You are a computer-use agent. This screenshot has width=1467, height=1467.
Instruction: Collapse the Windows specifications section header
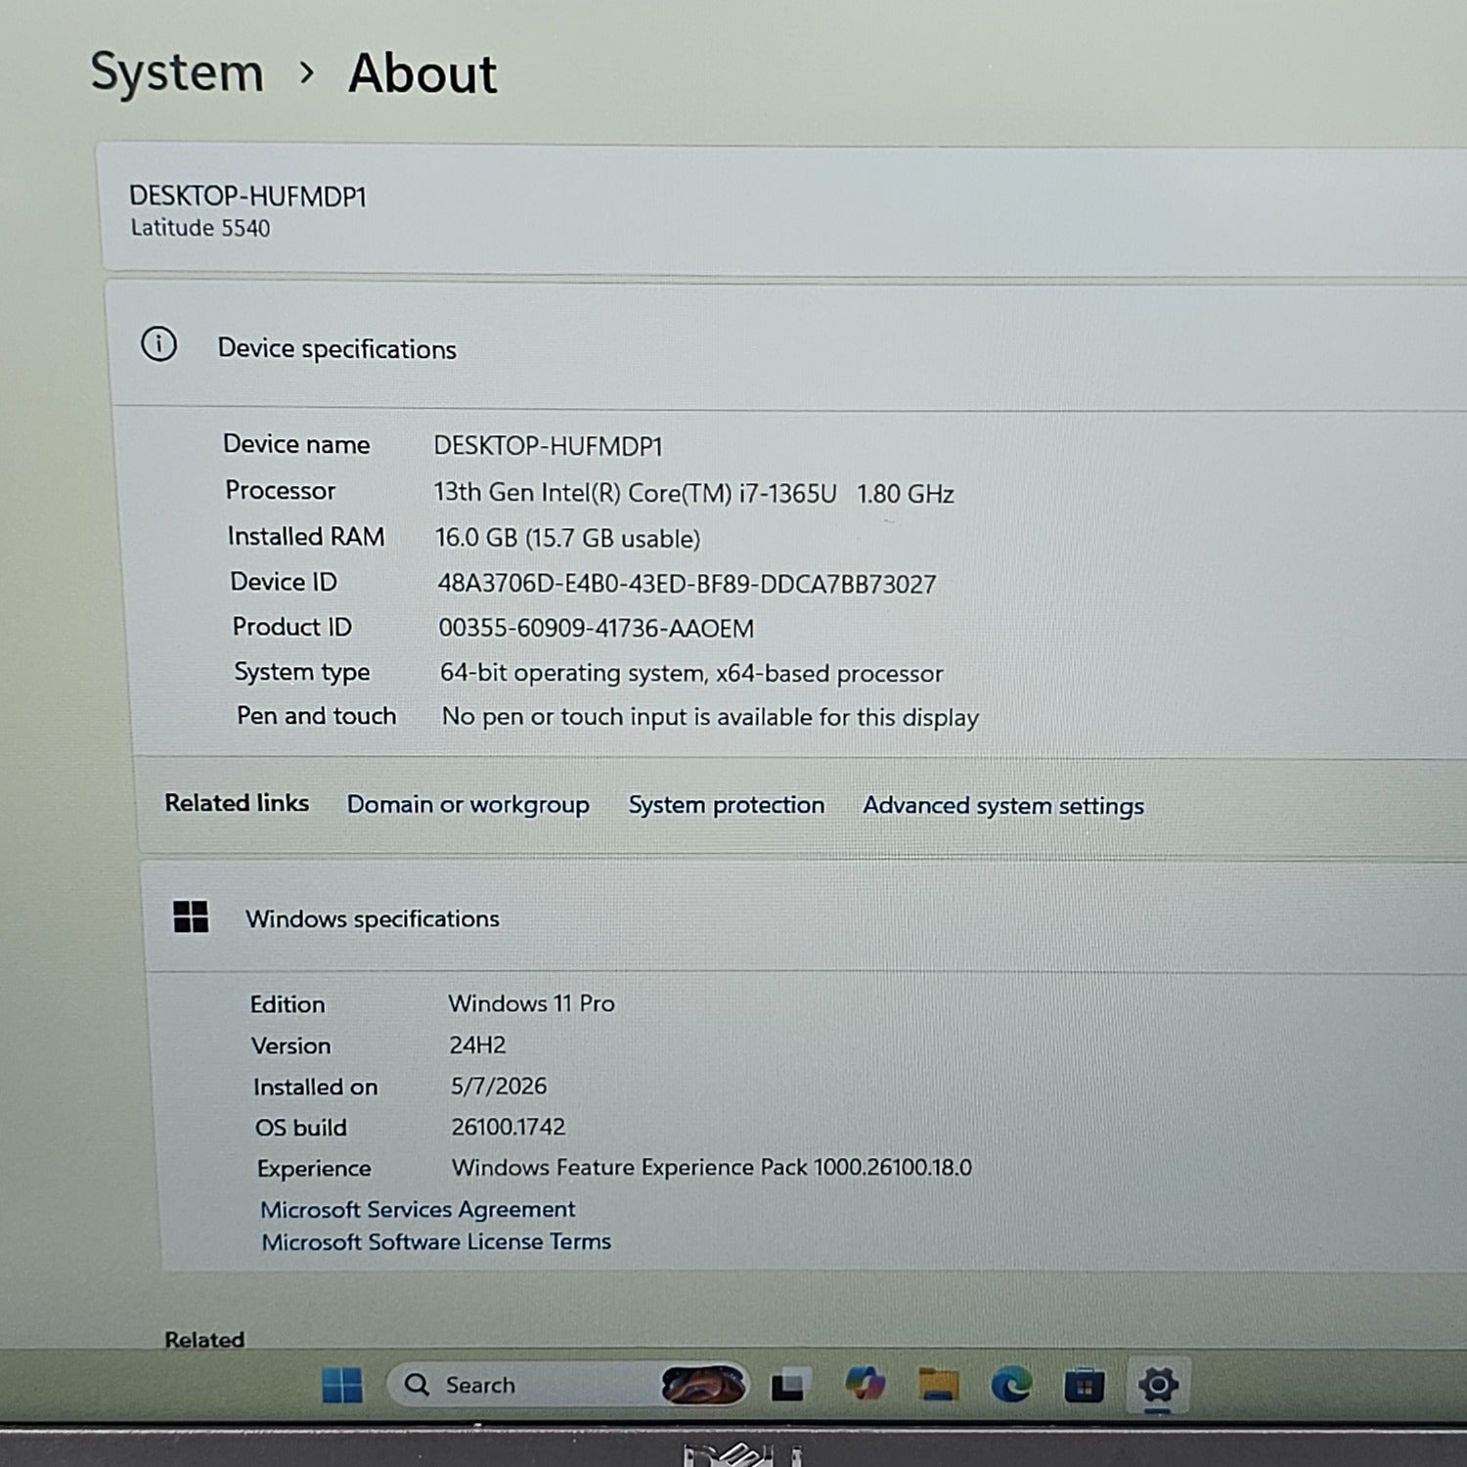click(805, 918)
